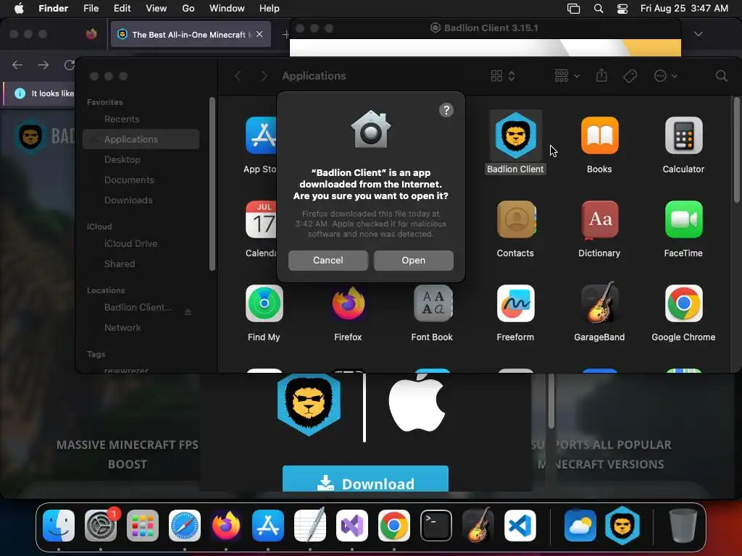742x556 pixels.
Task: Select the GarageBand app icon in Applications
Action: pyautogui.click(x=599, y=303)
